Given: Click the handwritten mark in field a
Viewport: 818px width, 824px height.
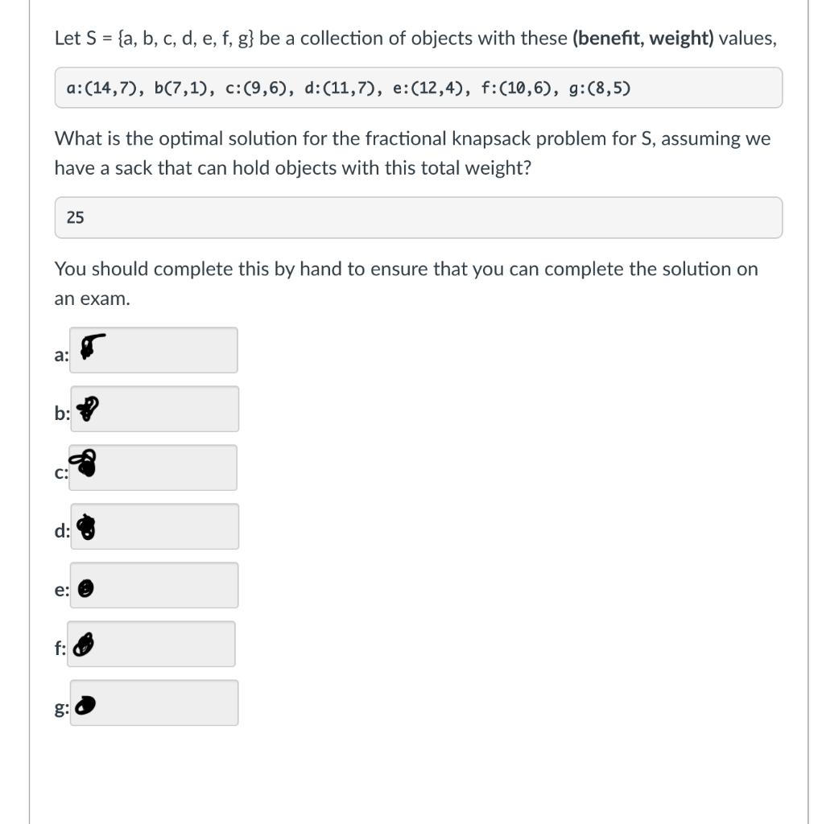Looking at the screenshot, I should [89, 345].
